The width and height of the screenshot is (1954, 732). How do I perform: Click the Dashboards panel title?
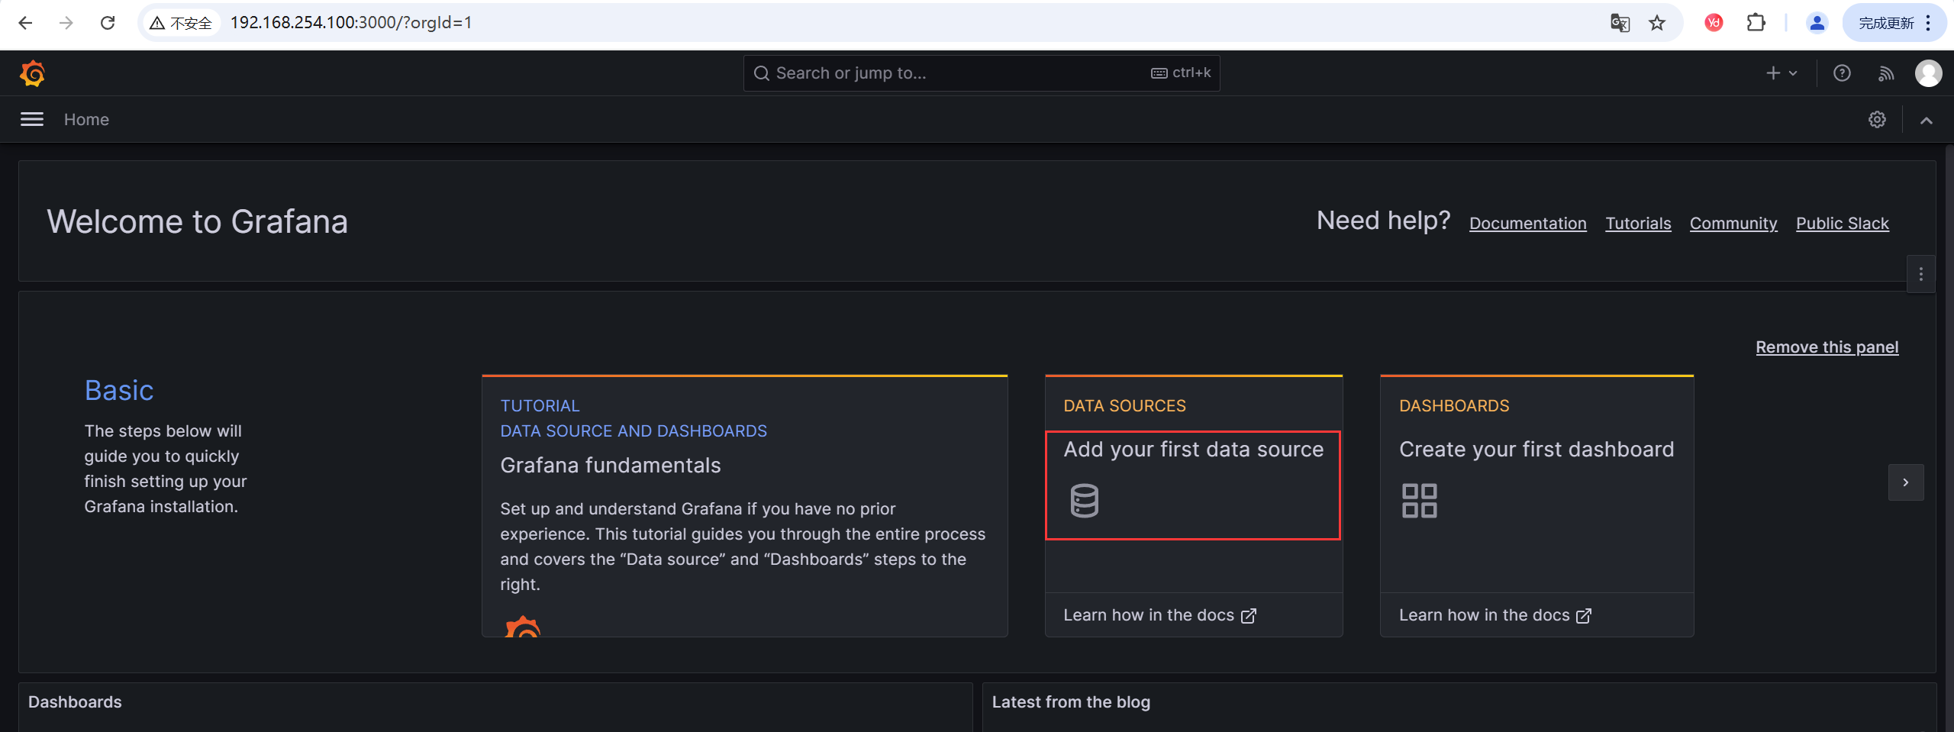click(x=75, y=701)
